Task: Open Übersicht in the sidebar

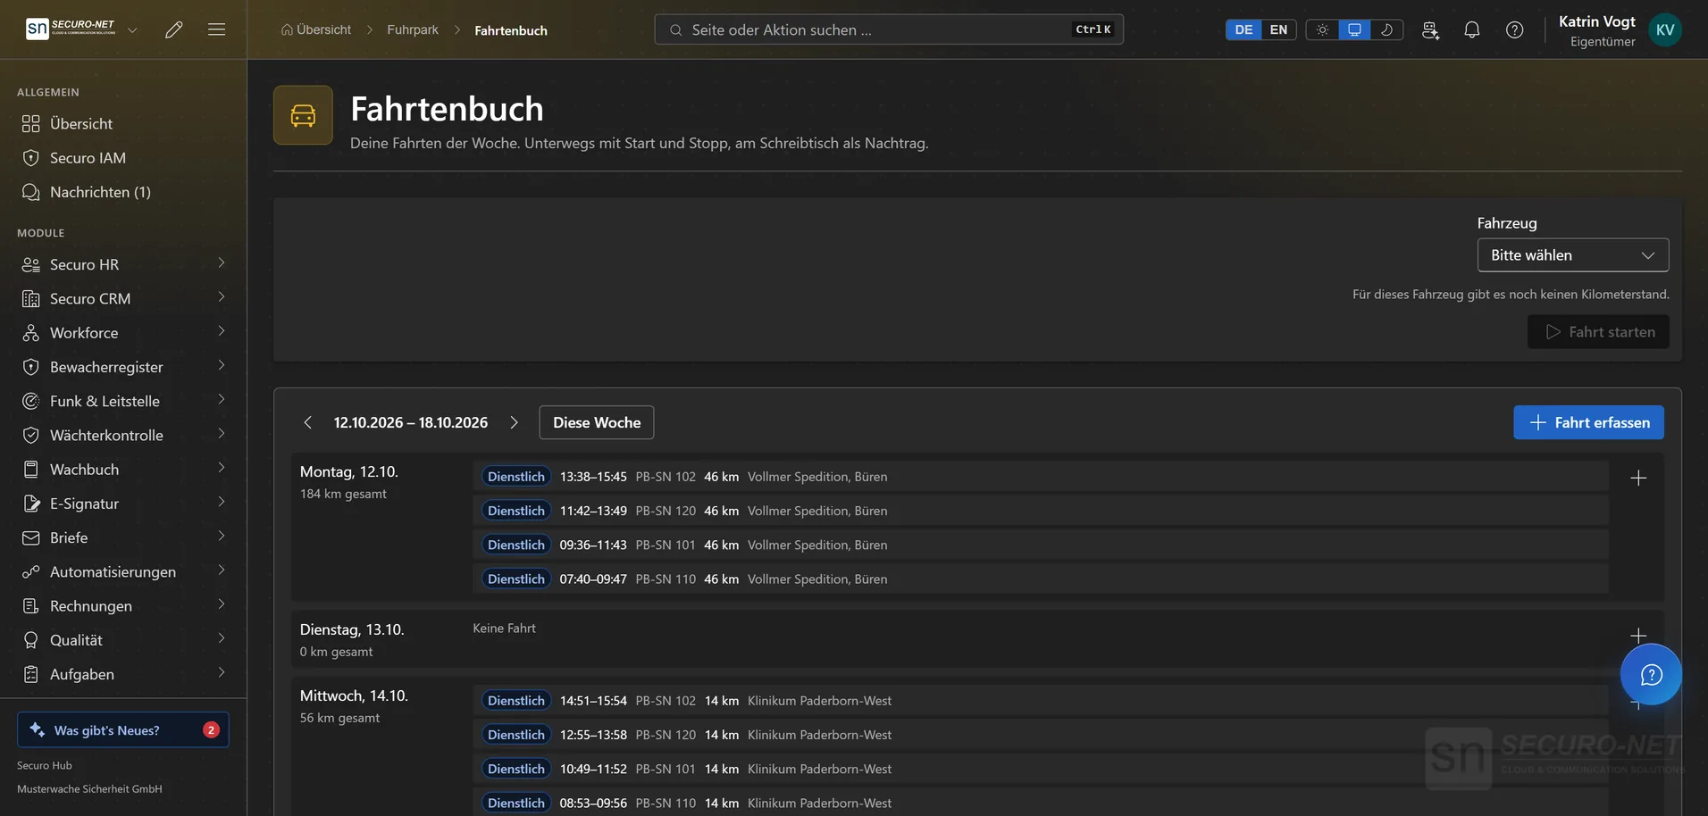Action: pyautogui.click(x=123, y=123)
